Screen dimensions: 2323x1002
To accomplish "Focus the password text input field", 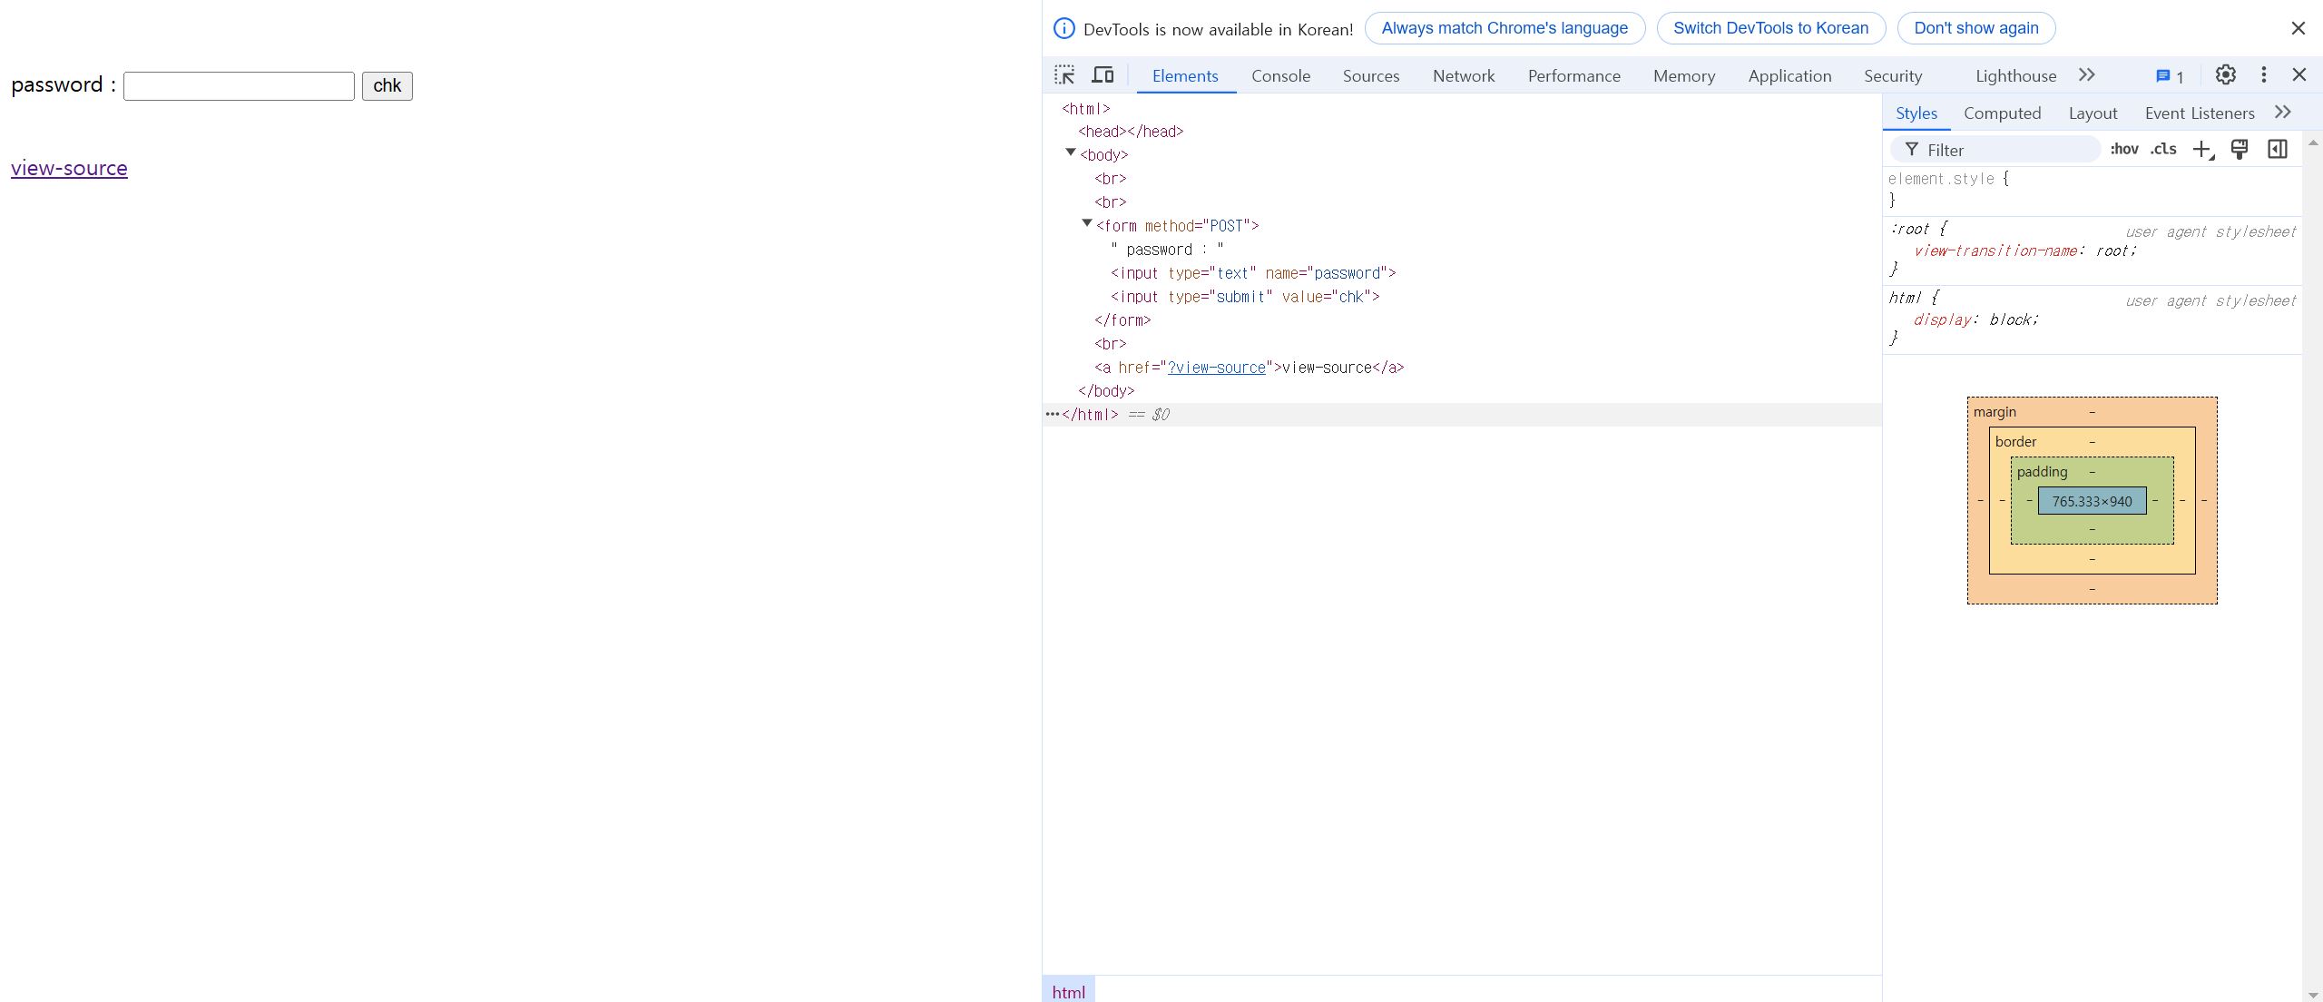I will [239, 86].
